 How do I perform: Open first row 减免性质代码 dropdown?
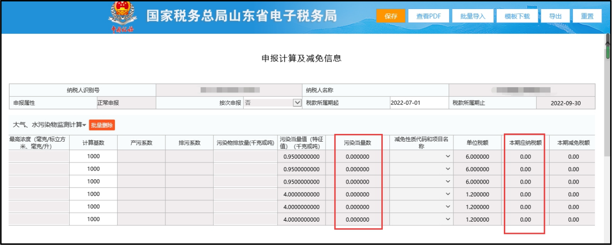(x=448, y=156)
